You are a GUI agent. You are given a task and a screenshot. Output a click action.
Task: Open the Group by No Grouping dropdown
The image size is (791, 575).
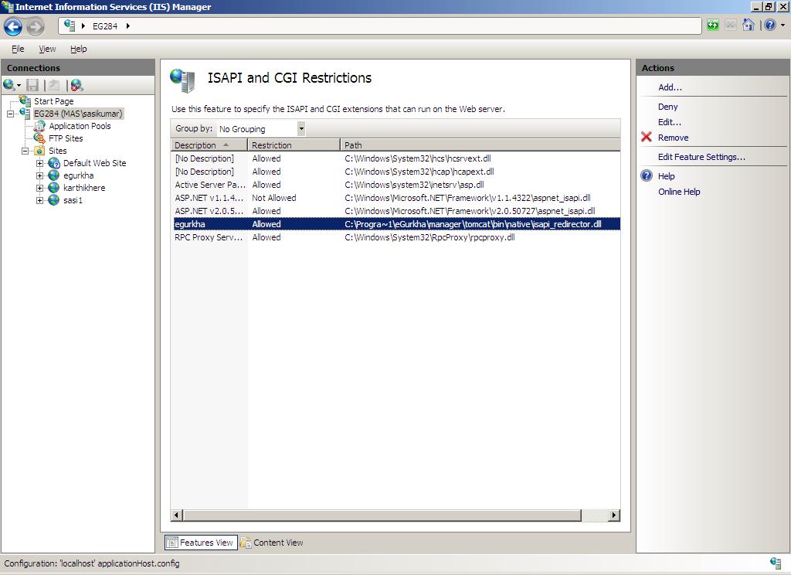point(261,129)
